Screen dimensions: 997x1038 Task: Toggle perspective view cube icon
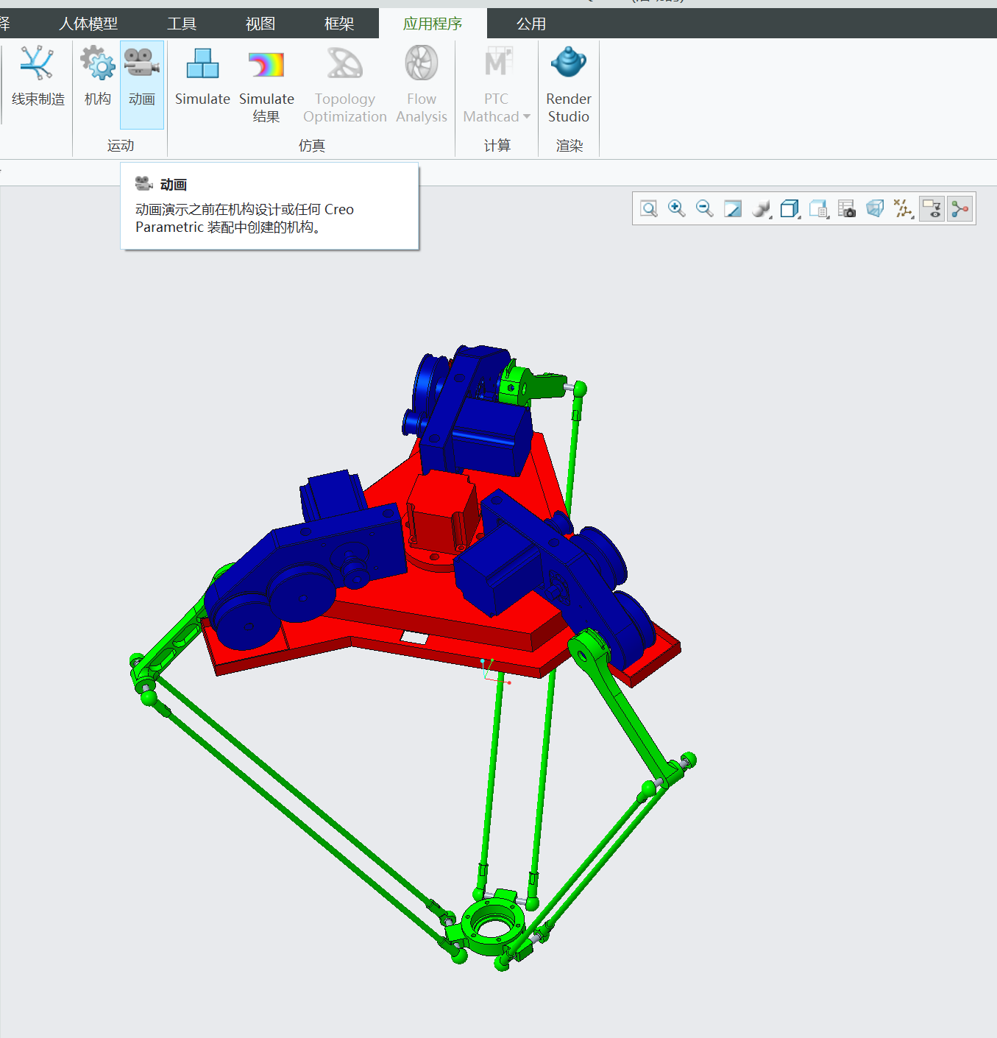click(x=874, y=209)
